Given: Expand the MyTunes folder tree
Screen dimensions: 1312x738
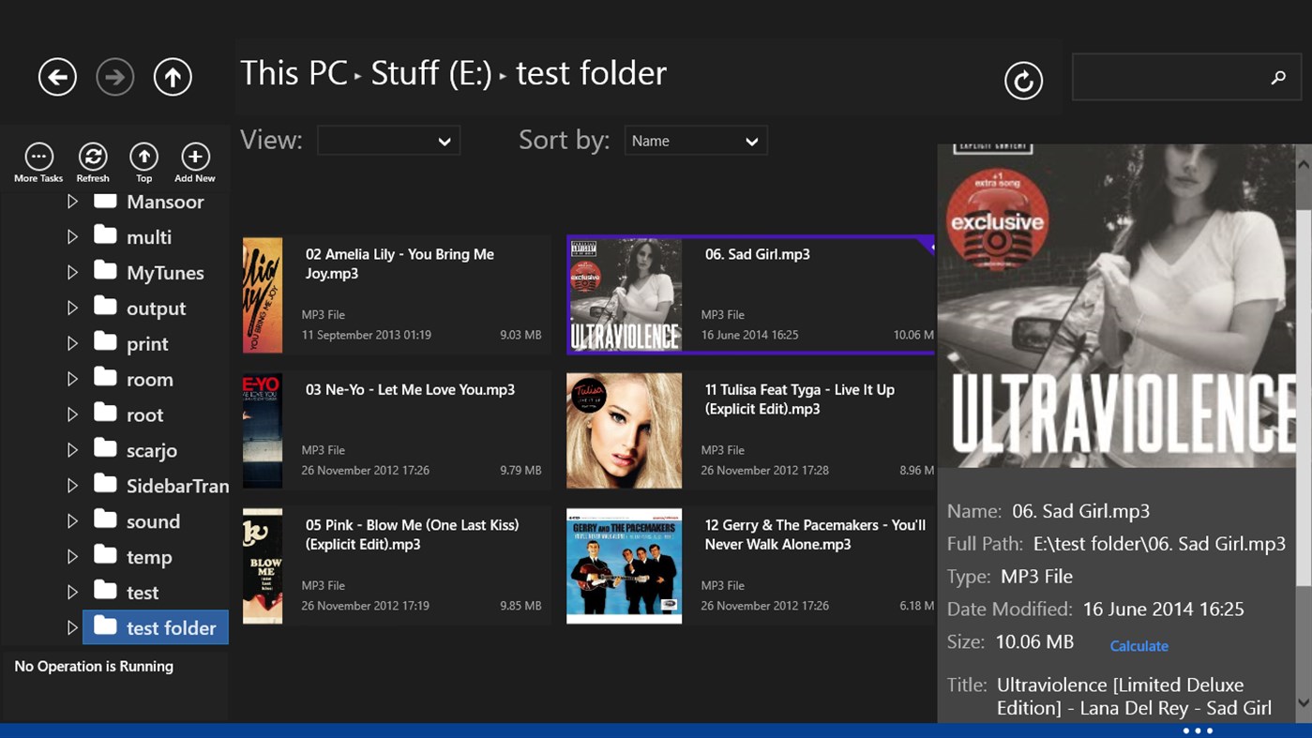Looking at the screenshot, I should tap(72, 272).
